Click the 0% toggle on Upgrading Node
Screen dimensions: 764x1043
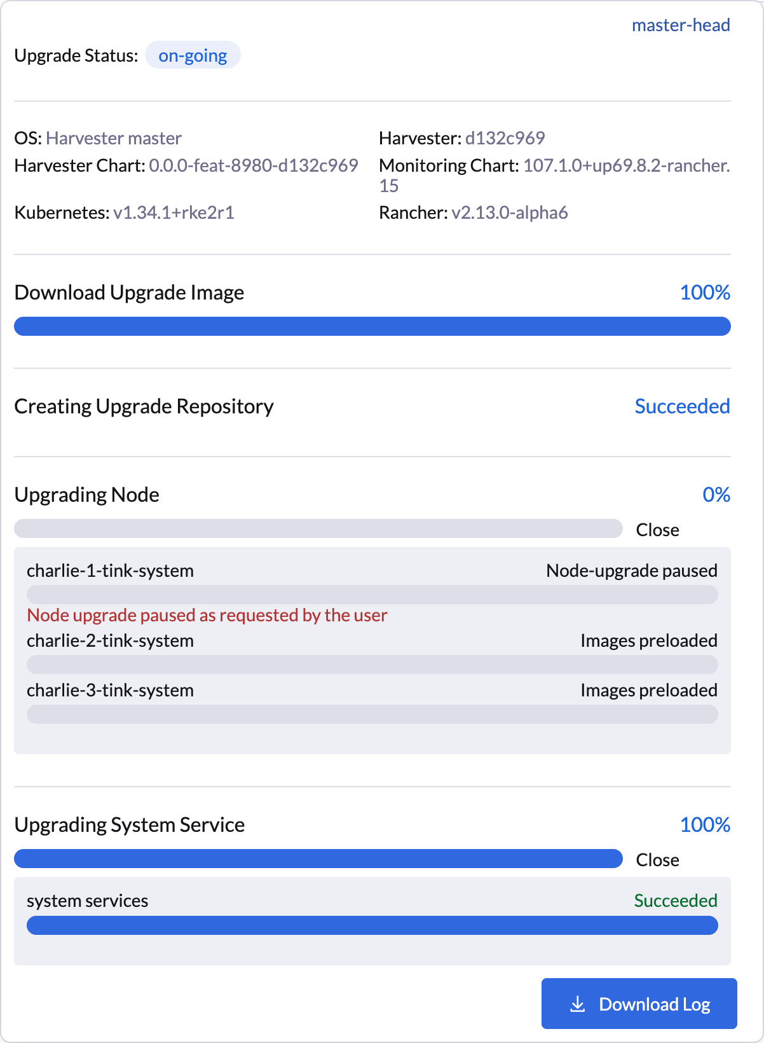(x=716, y=494)
